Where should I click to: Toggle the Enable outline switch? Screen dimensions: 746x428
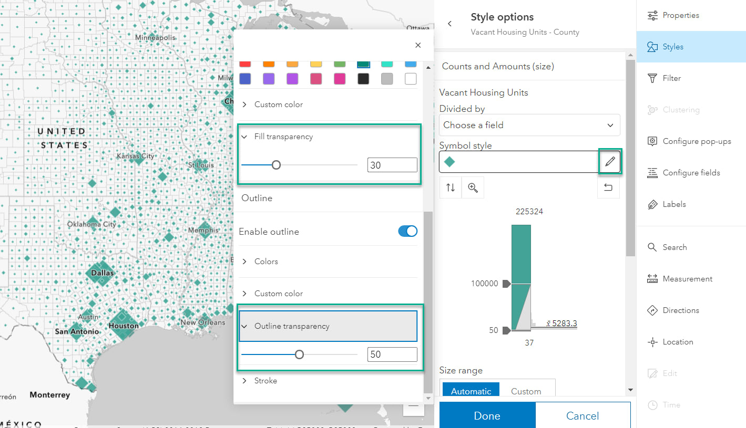tap(407, 231)
